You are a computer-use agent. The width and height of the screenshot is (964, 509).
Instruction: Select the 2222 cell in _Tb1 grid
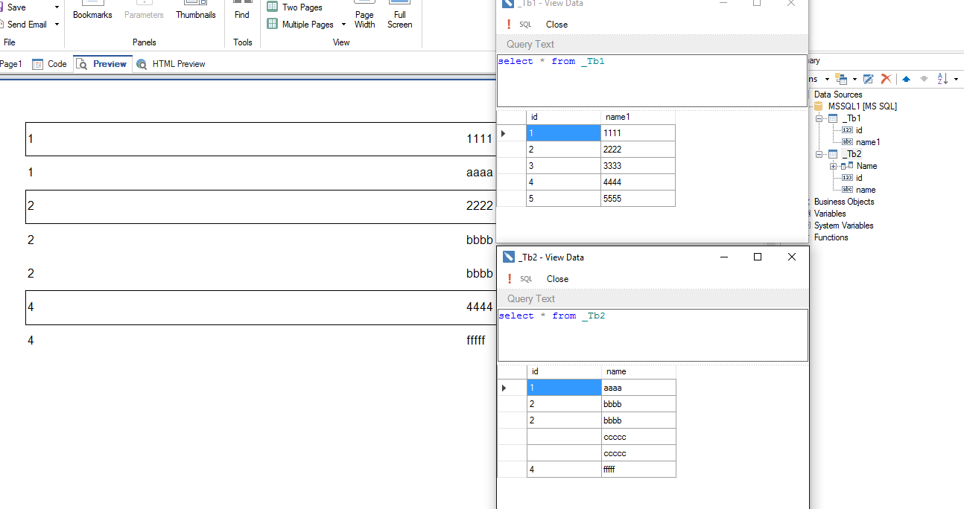click(638, 150)
